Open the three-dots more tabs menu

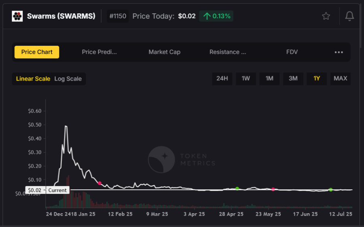click(339, 52)
